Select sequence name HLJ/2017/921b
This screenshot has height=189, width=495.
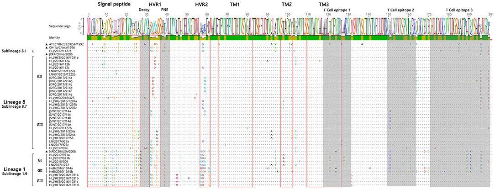click(59, 158)
